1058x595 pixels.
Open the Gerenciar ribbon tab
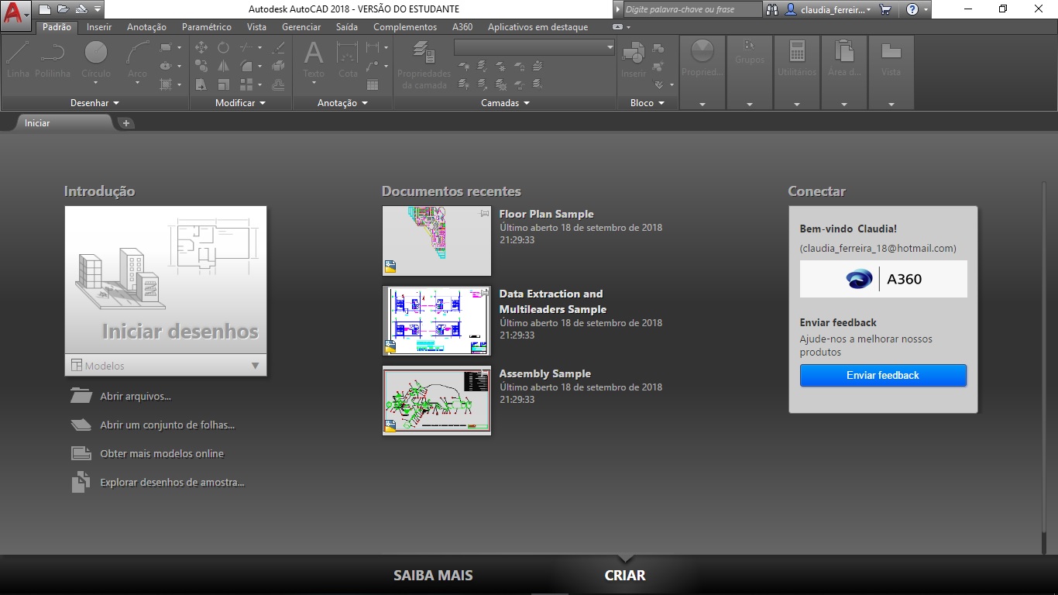301,27
